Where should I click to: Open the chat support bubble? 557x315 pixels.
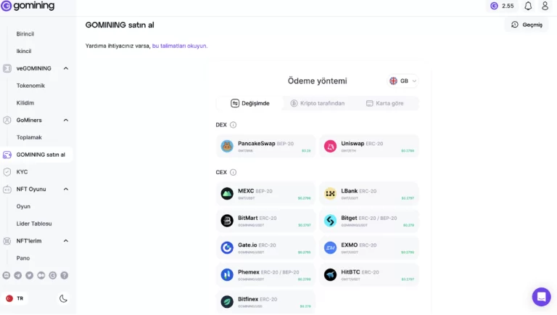[x=541, y=297]
